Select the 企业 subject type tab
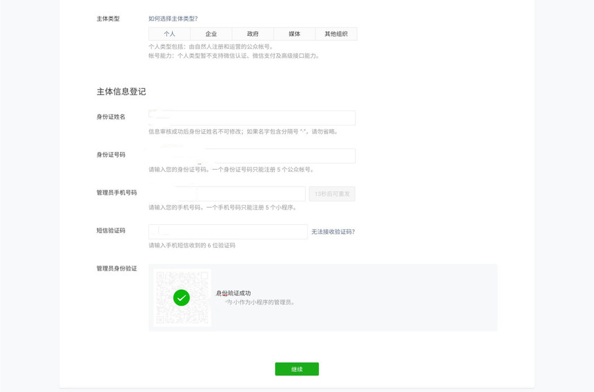This screenshot has height=392, width=594. point(211,34)
